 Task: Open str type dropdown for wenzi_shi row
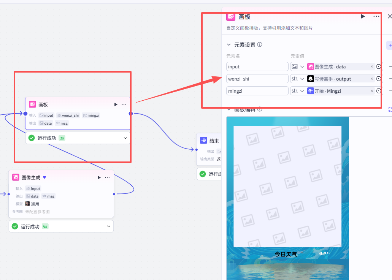298,79
